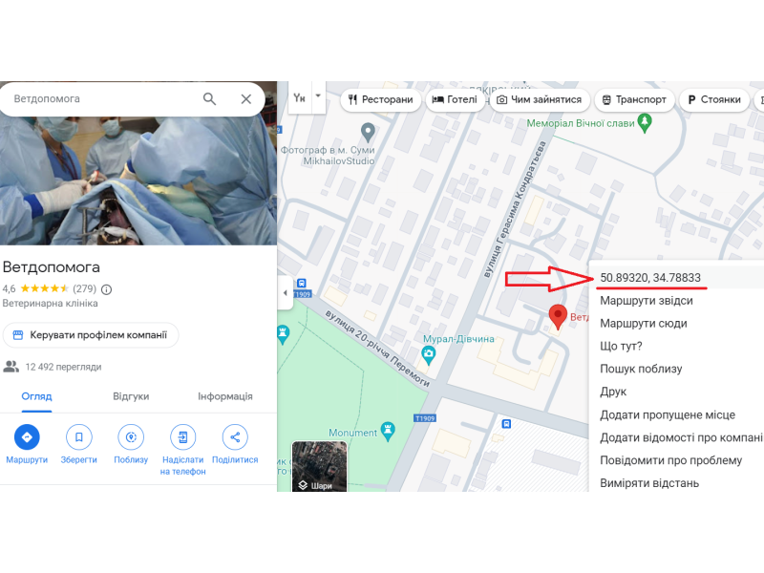Select Що тут? menu item

coord(676,347)
